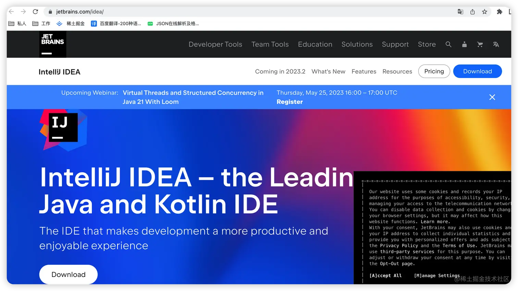Go to IntelliJ IDEA product home
The width and height of the screenshot is (518, 291).
click(60, 72)
